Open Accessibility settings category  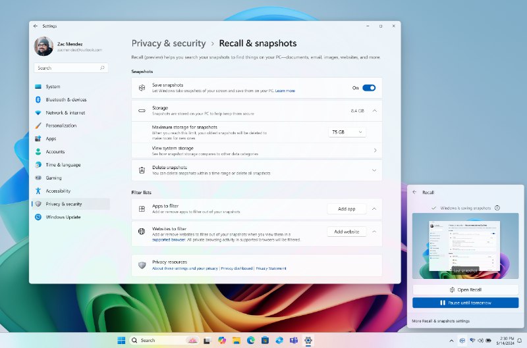[x=70, y=191]
